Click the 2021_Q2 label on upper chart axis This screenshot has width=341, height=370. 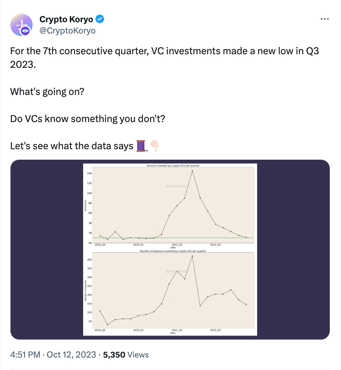point(177,245)
